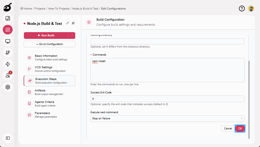Click the pencil edit icon beside project name
260x147 pixels.
67,23
